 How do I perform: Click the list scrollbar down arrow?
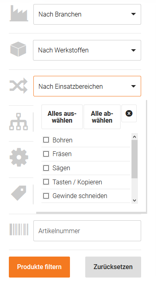(134, 200)
